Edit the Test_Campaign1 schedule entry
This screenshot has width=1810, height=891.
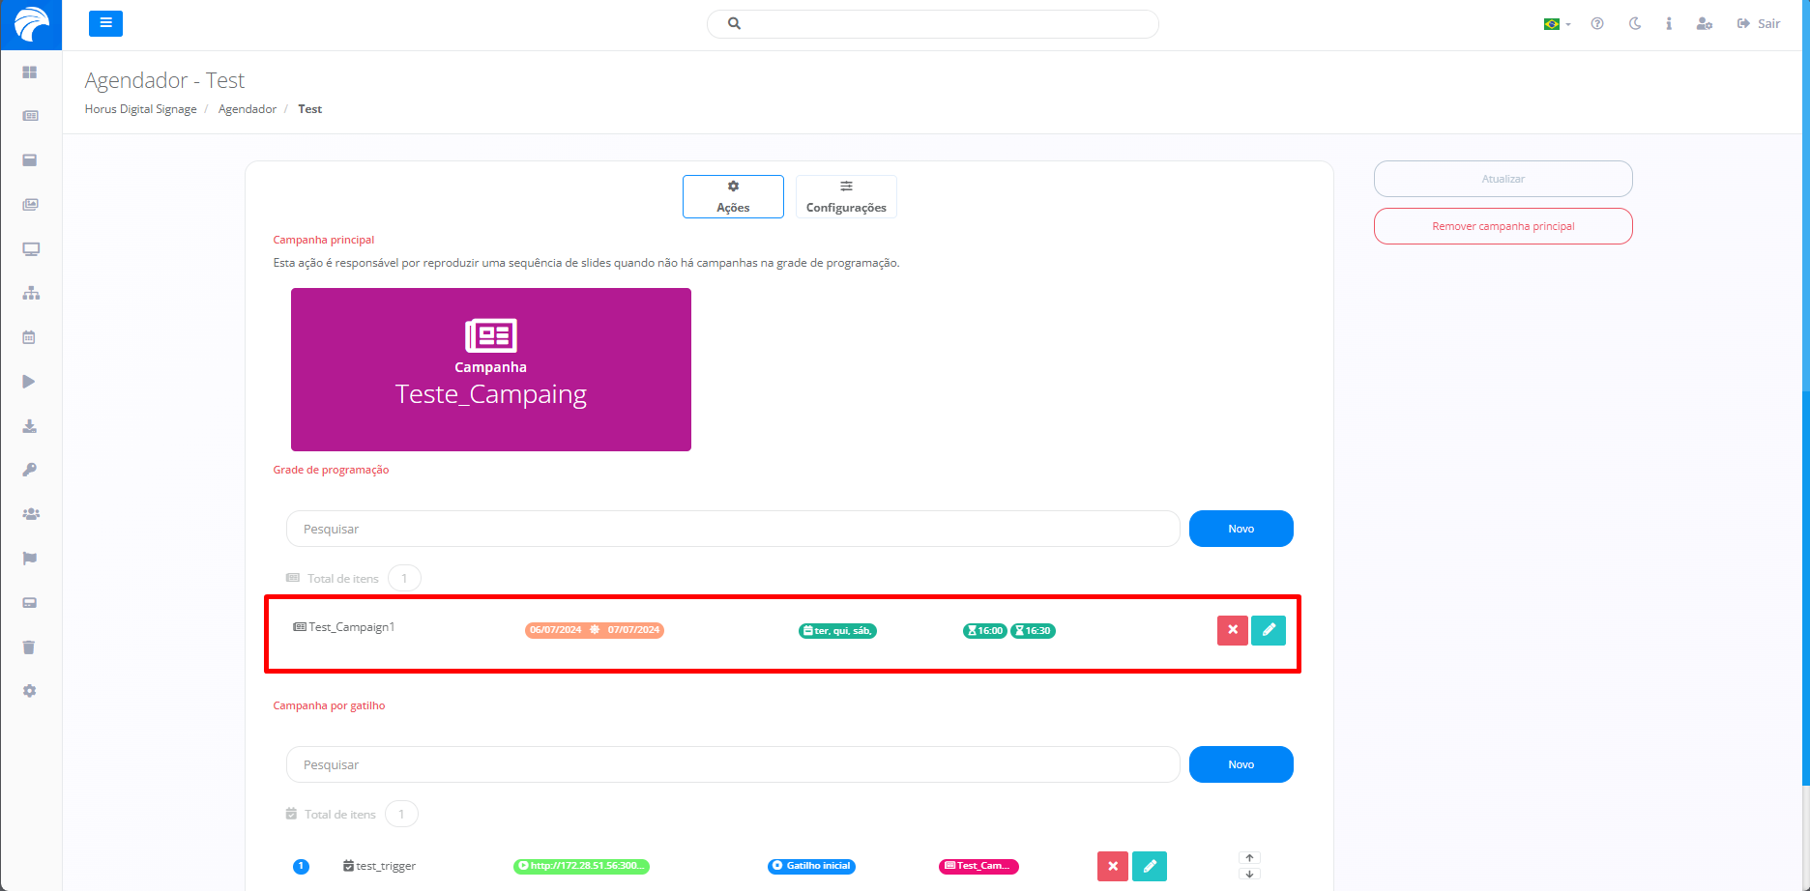(x=1268, y=630)
